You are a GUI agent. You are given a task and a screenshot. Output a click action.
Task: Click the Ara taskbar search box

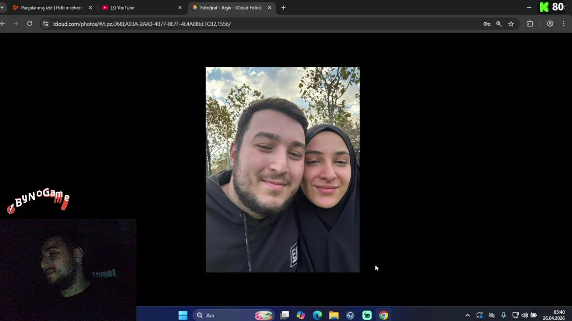(x=234, y=315)
